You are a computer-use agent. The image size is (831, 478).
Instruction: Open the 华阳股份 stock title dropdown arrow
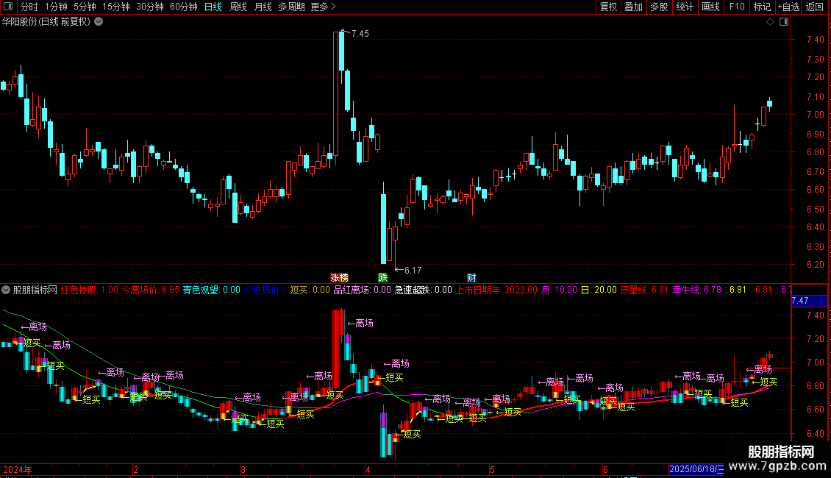(x=99, y=22)
